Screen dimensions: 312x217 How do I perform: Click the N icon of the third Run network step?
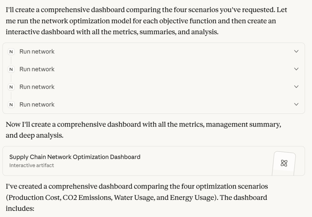pyautogui.click(x=11, y=87)
